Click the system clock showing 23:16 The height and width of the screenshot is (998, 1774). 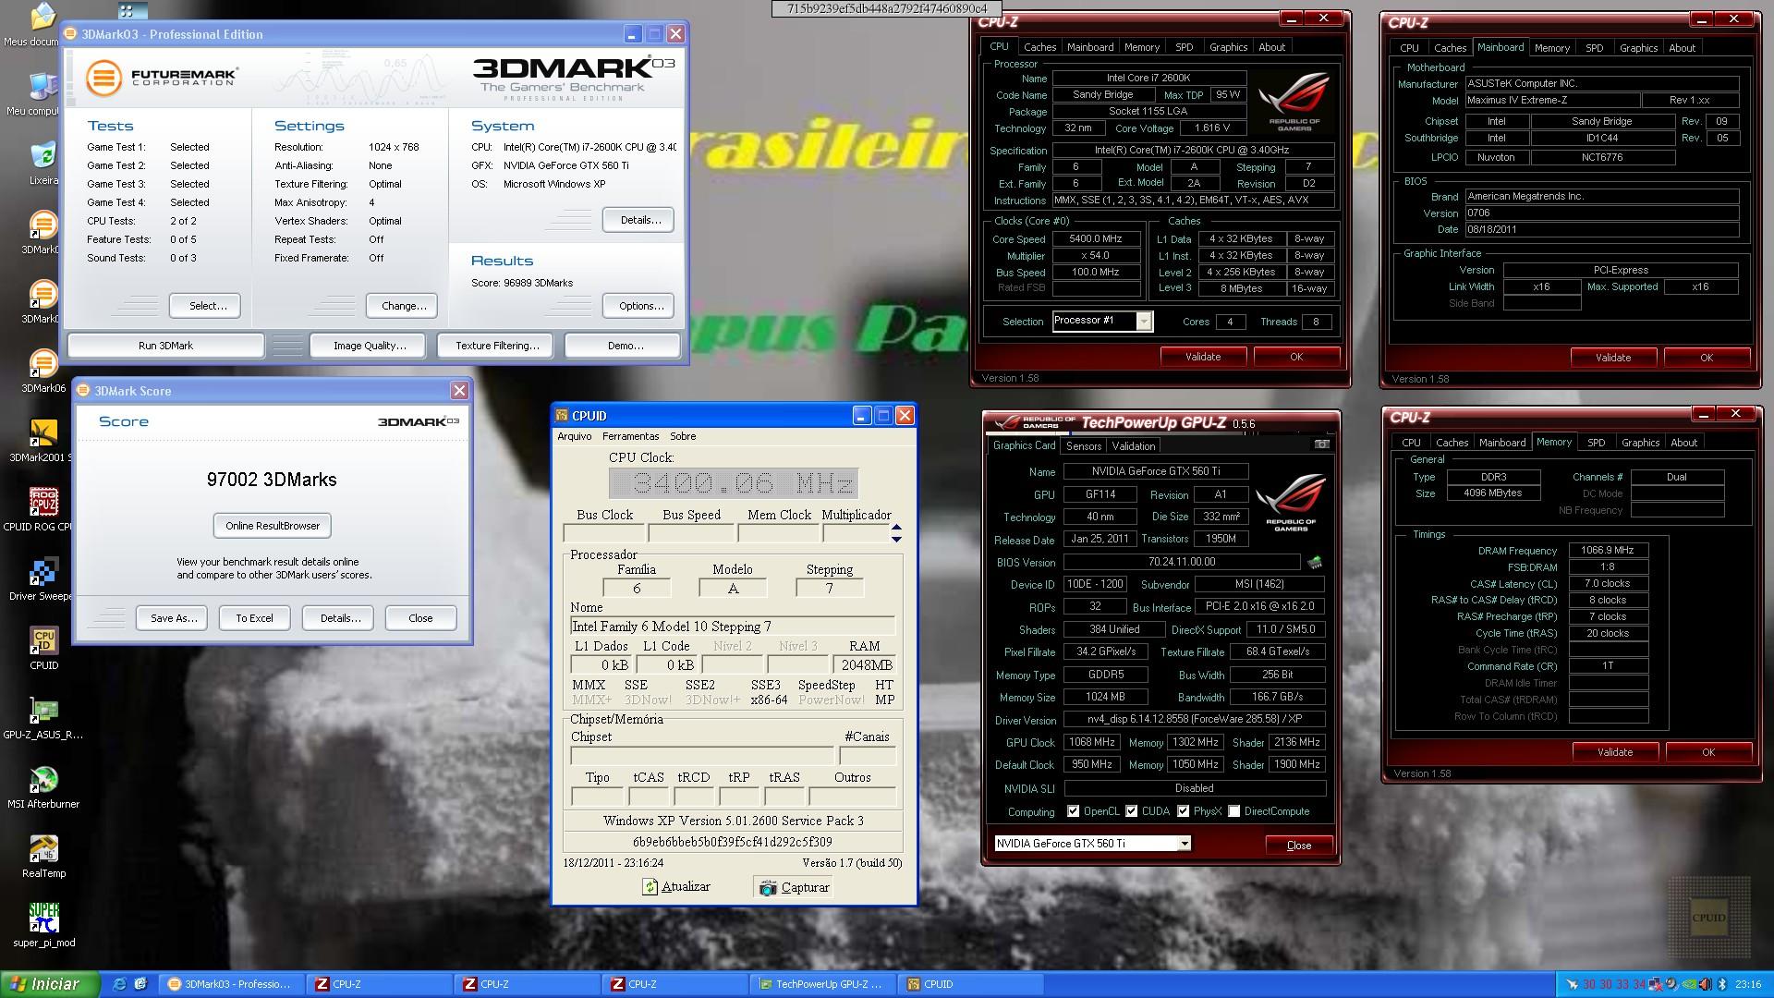[1748, 984]
